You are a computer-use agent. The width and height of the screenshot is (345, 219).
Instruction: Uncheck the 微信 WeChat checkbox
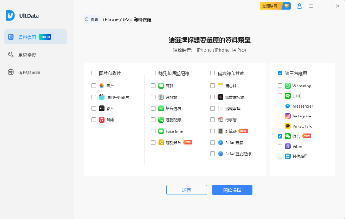[x=280, y=136]
